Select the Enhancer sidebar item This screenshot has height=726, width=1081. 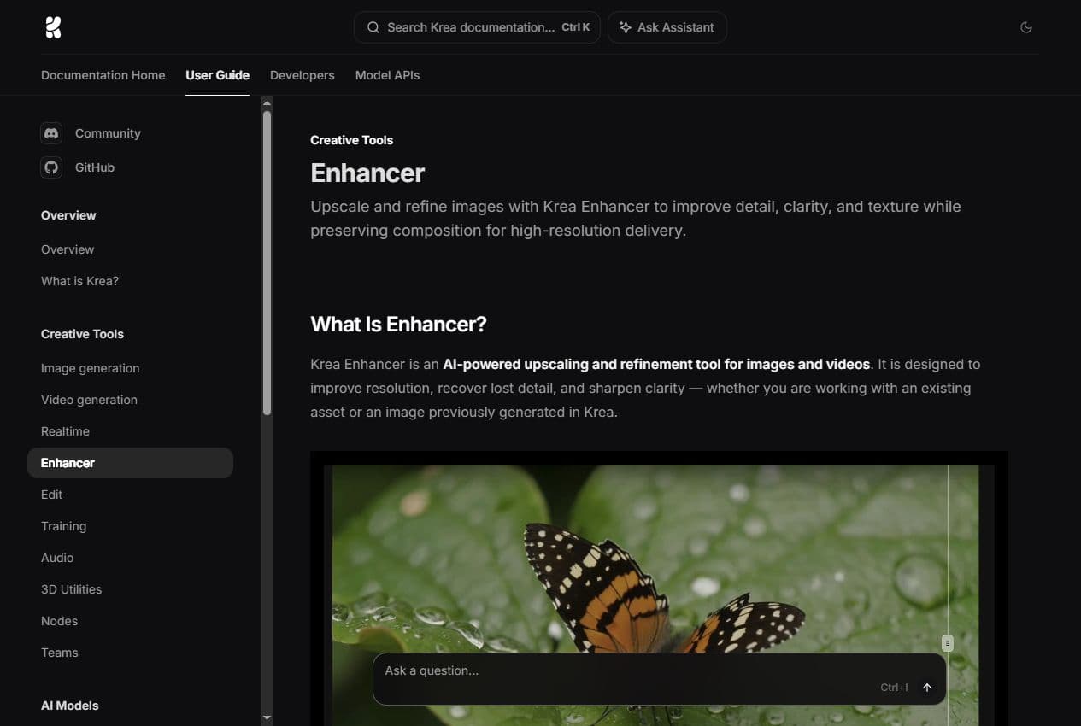(130, 463)
